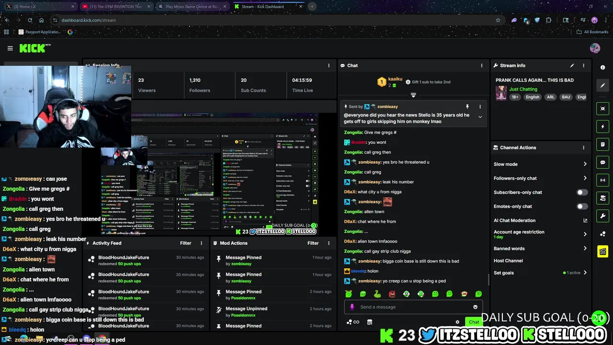
Task: Click the shop icon below message box
Action: (369, 322)
